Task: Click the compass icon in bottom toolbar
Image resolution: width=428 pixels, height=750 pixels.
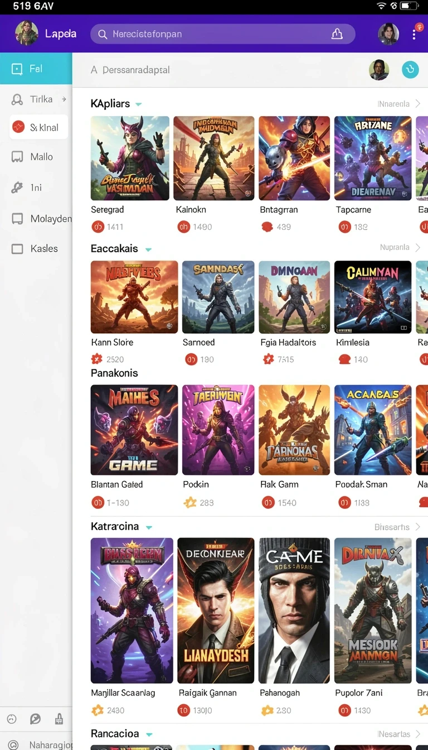Action: [x=35, y=719]
